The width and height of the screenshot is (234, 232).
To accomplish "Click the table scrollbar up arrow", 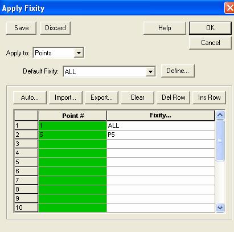I will click(220, 115).
